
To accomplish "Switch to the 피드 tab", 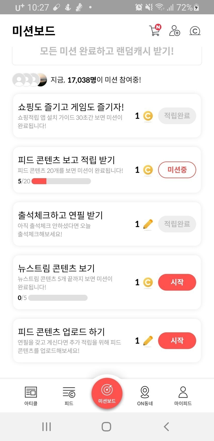I will click(x=69, y=396).
